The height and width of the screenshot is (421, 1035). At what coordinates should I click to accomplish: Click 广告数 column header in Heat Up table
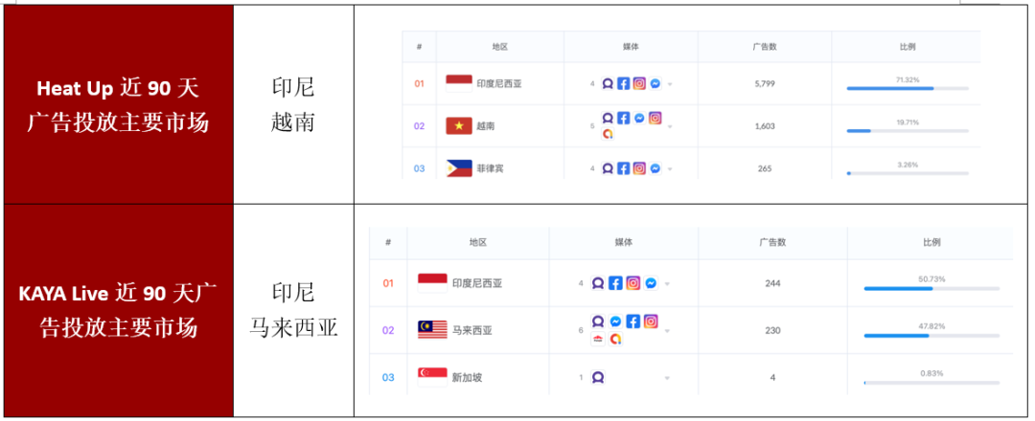764,46
